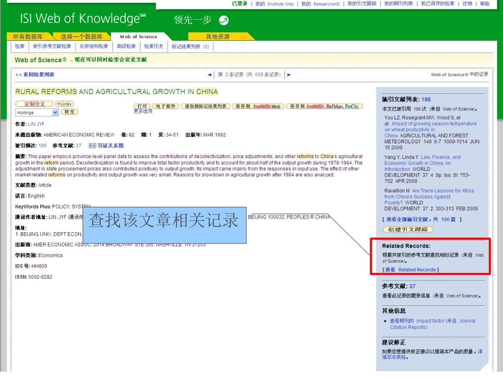Go to next record arrow
This screenshot has height=377, width=503.
coord(289,75)
